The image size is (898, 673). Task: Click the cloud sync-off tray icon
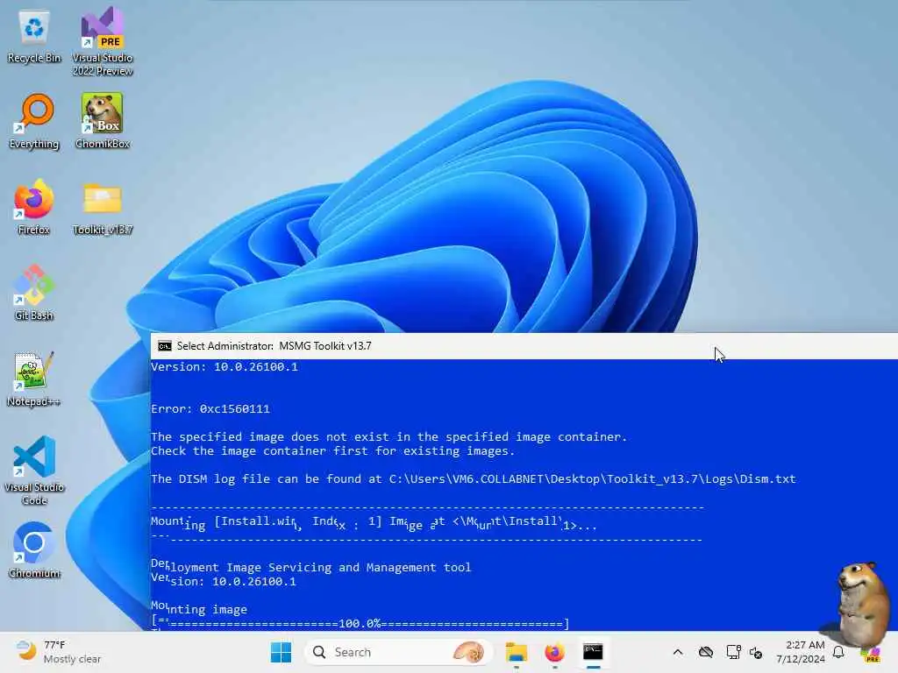click(x=706, y=652)
